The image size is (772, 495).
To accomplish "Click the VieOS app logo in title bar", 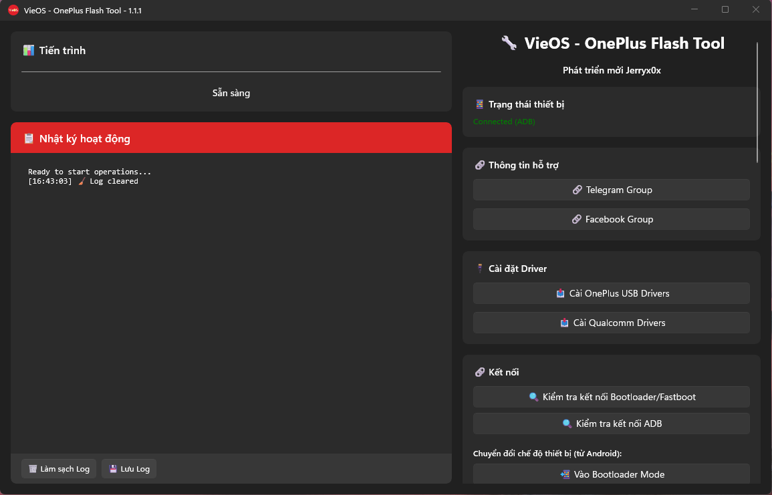I will [13, 10].
